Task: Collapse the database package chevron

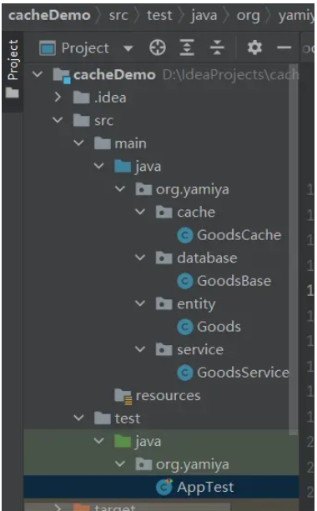Action: [x=140, y=258]
